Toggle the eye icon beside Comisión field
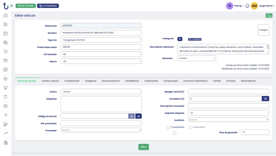This screenshot has width=276, height=156. pyautogui.click(x=265, y=99)
